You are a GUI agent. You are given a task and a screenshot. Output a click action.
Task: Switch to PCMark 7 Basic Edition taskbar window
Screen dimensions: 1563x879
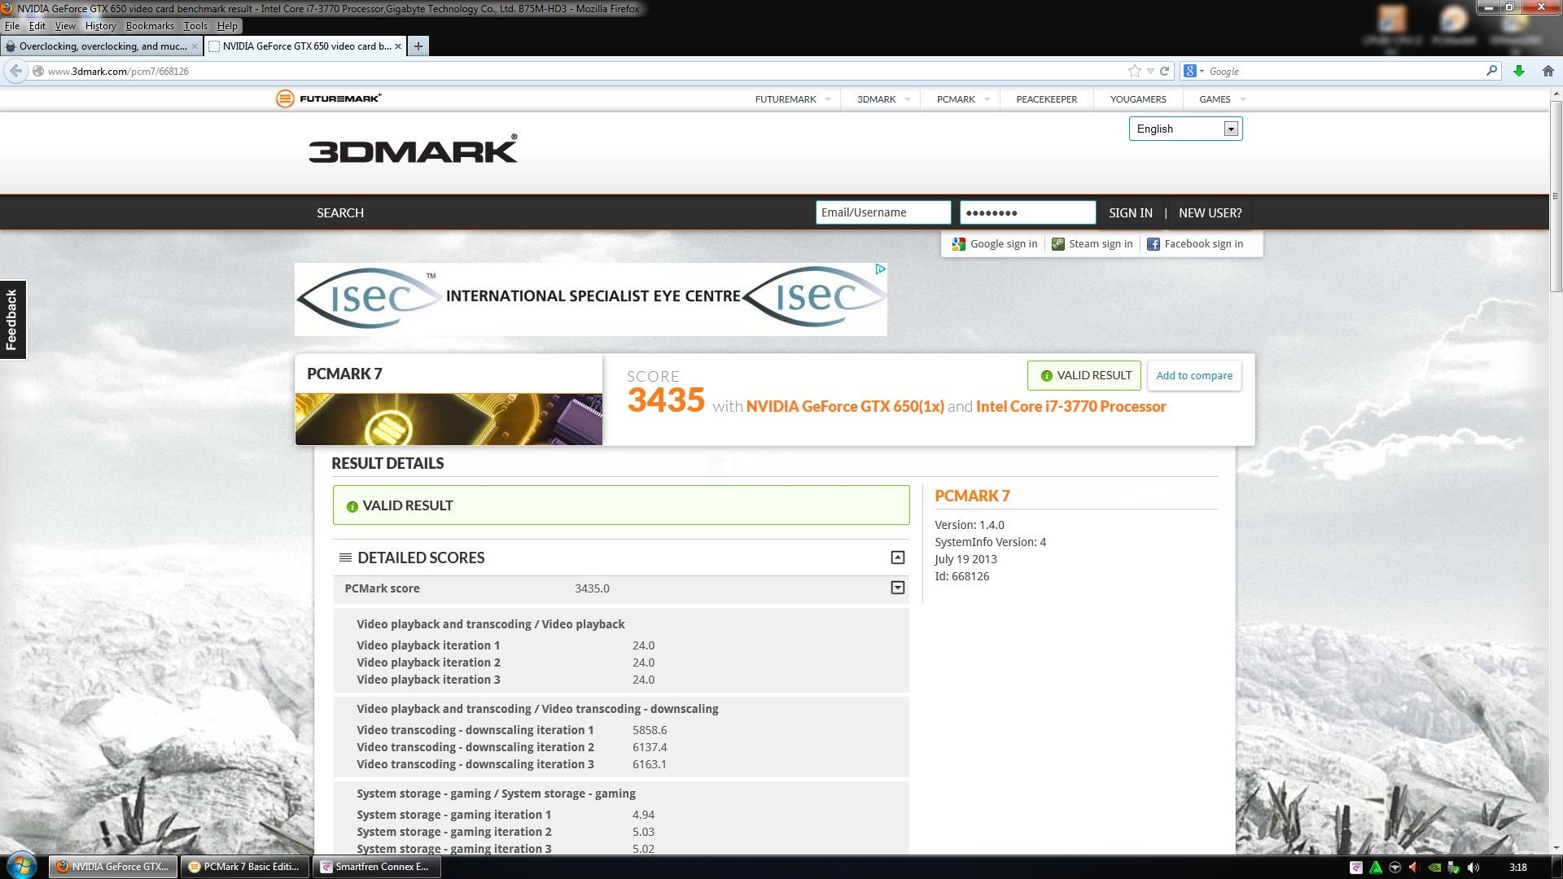pos(244,867)
